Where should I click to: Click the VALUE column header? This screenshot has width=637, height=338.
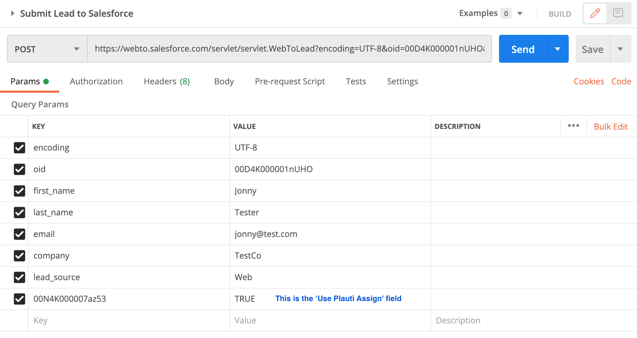click(x=245, y=126)
